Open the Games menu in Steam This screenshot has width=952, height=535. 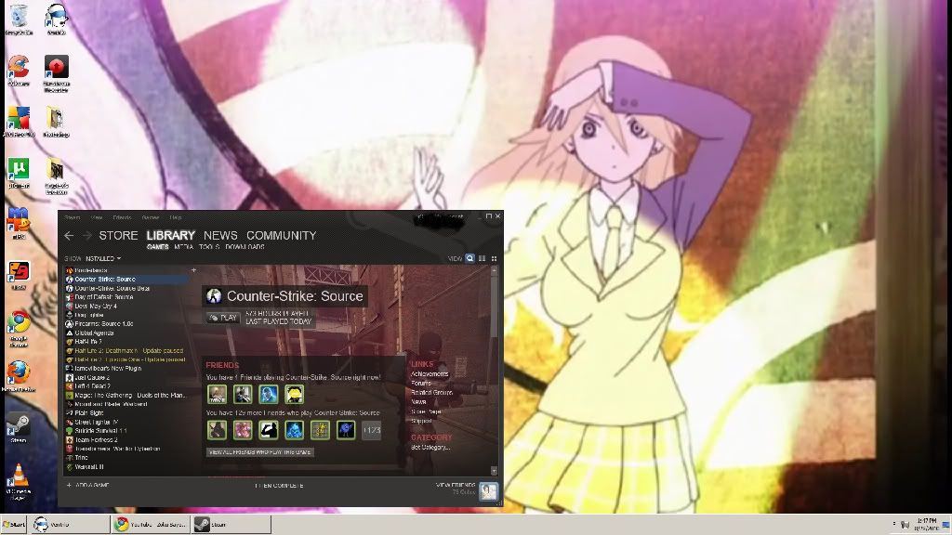[150, 217]
